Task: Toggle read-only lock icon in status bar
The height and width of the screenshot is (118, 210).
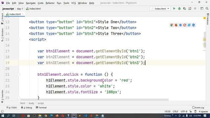Action: (190, 111)
